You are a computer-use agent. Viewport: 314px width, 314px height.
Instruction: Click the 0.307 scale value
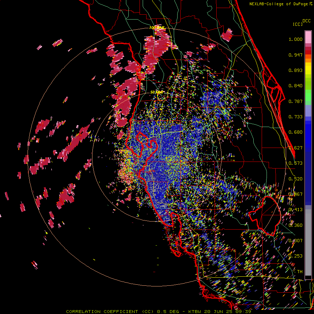click(x=296, y=241)
